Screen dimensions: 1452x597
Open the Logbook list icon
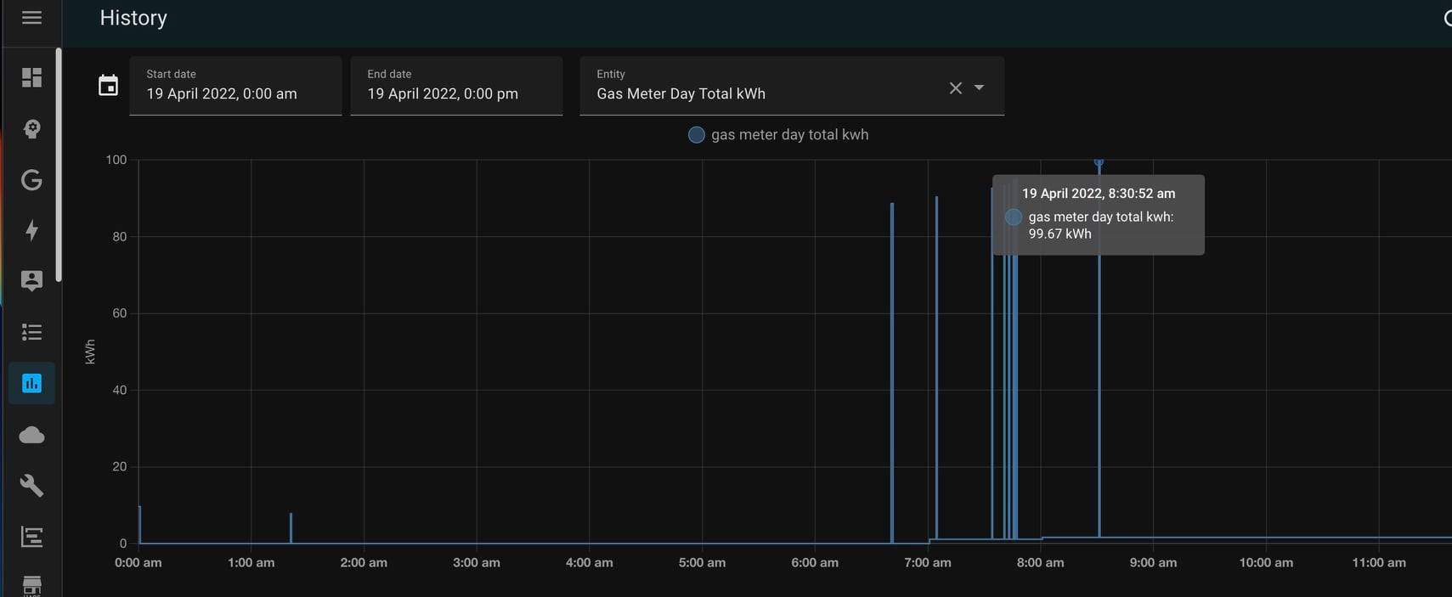[31, 332]
